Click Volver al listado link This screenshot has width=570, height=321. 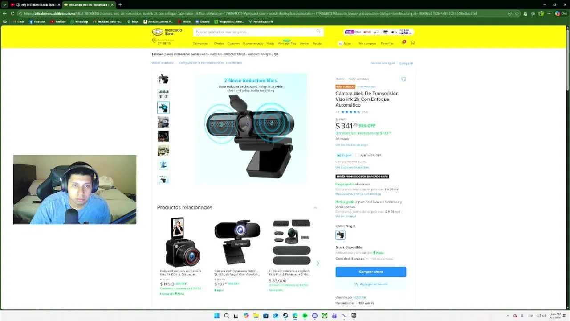163,63
